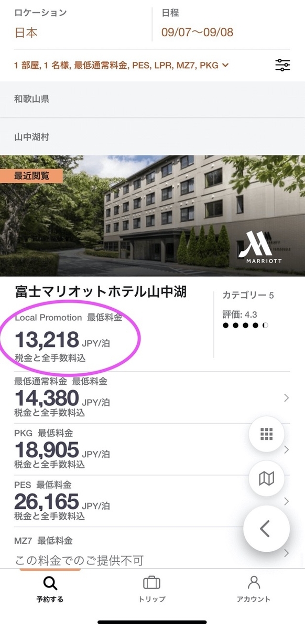Viewport: 305px width, 630px height.
Task: Open PES 26,165 JPY rate chevron
Action: [287, 501]
